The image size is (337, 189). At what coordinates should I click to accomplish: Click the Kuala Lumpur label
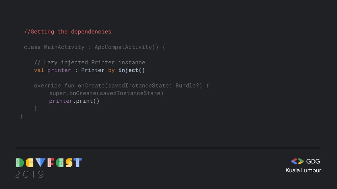[x=303, y=171]
